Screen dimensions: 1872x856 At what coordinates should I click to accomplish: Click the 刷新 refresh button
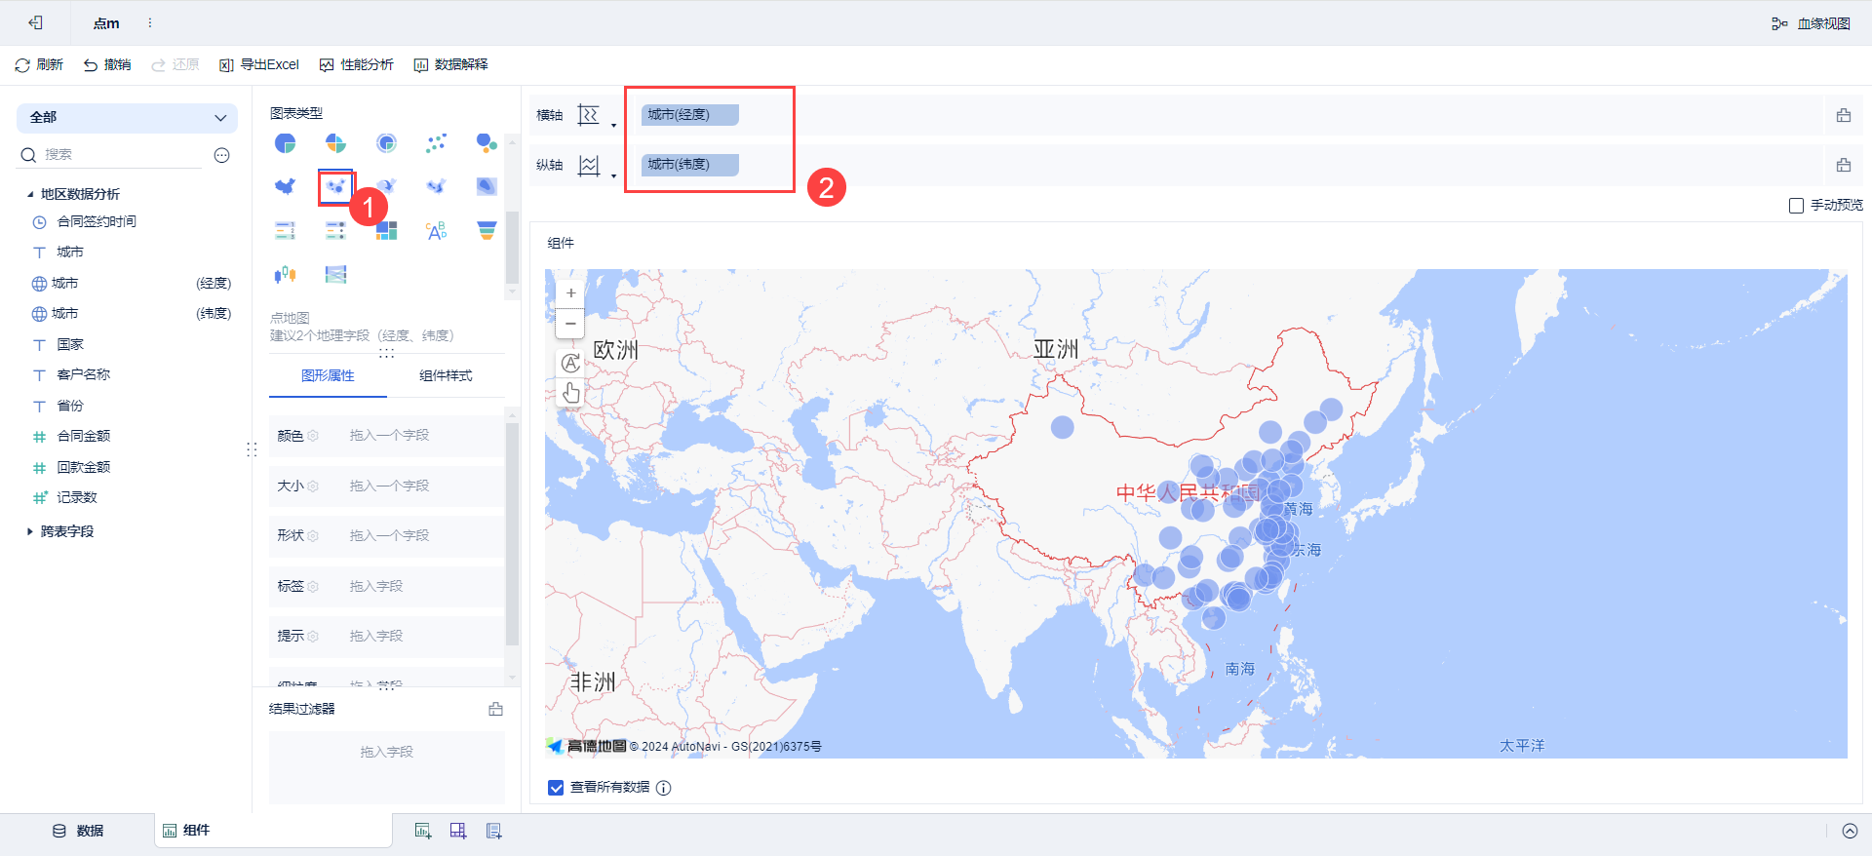pyautogui.click(x=39, y=64)
